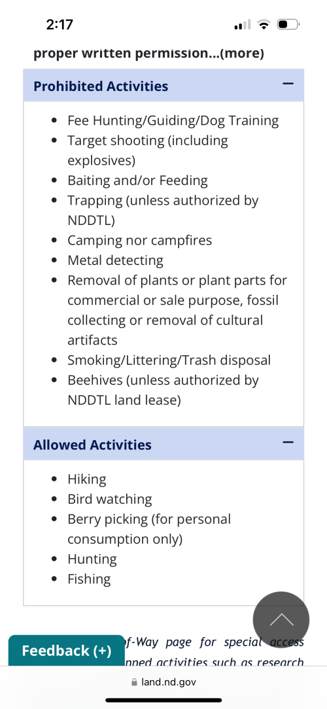This screenshot has width=327, height=709.
Task: Tap the battery status icon
Action: pyautogui.click(x=288, y=24)
